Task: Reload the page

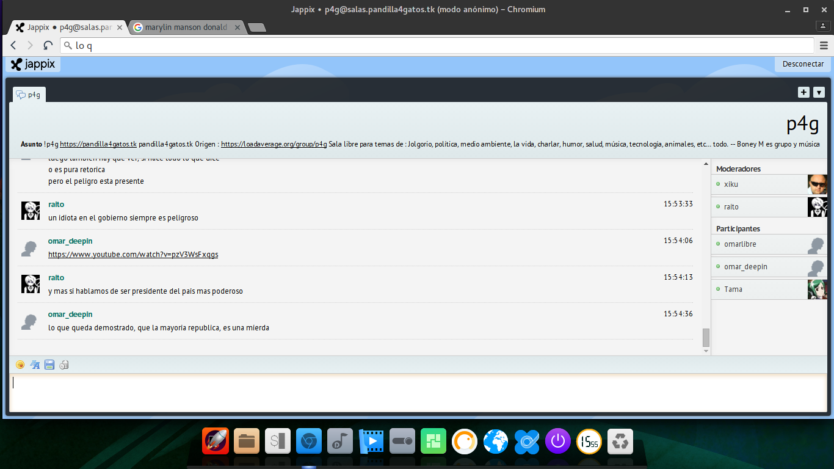Action: tap(48, 45)
